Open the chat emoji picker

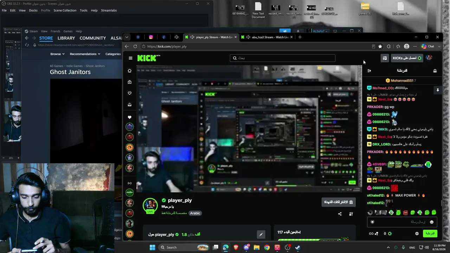pyautogui.click(x=432, y=222)
